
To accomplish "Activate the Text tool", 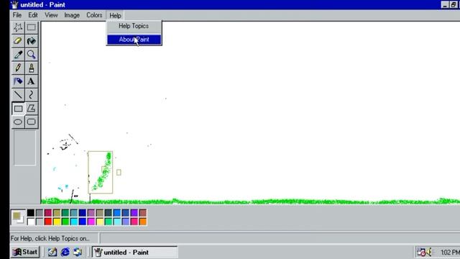I will [31, 81].
